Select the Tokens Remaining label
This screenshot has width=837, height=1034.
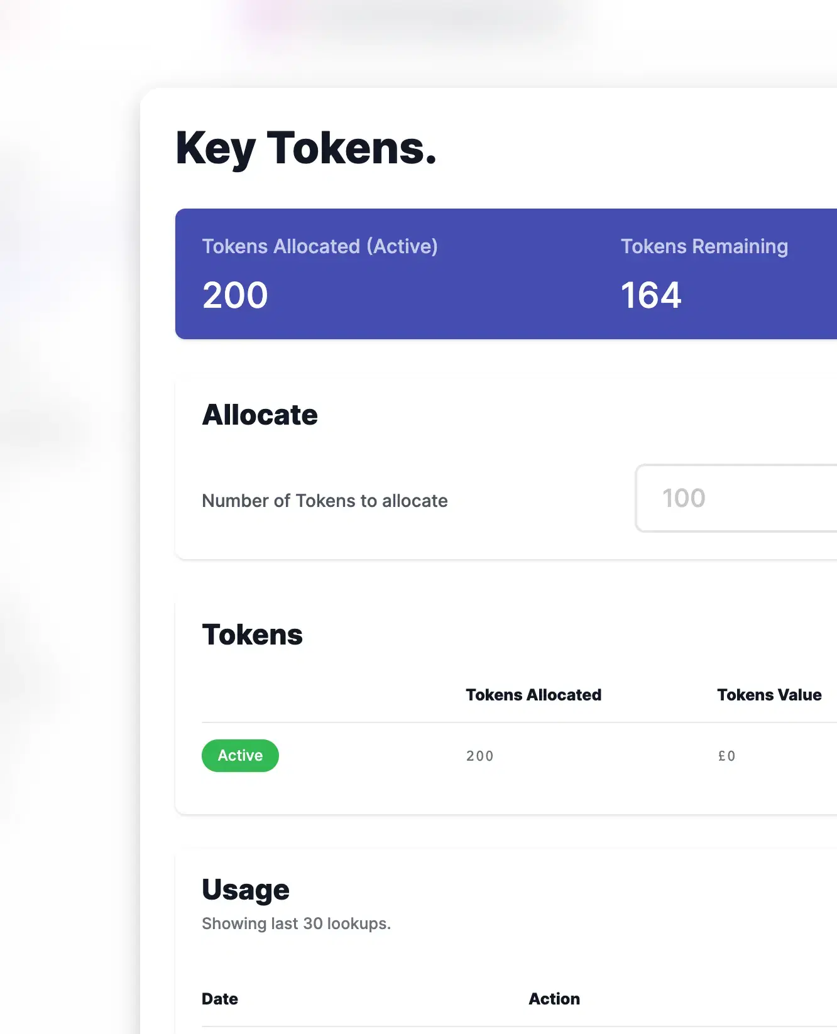pos(704,246)
